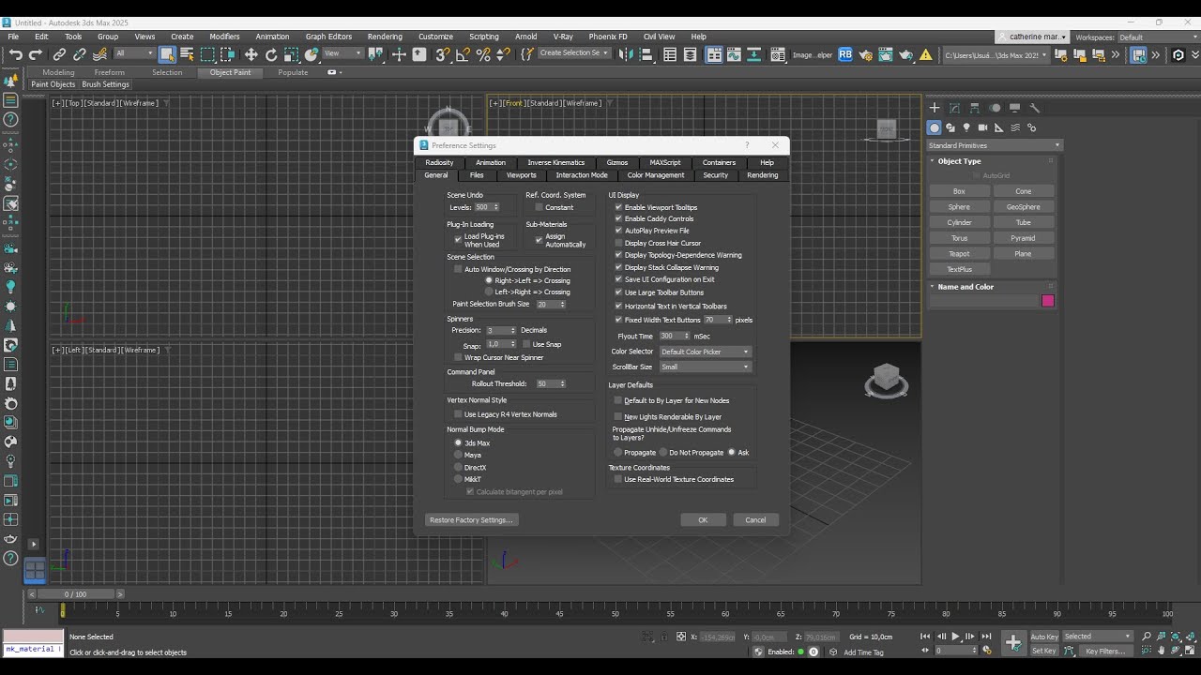This screenshot has height=675, width=1201.
Task: Open the Create Selection Set dropdown
Action: (x=574, y=53)
